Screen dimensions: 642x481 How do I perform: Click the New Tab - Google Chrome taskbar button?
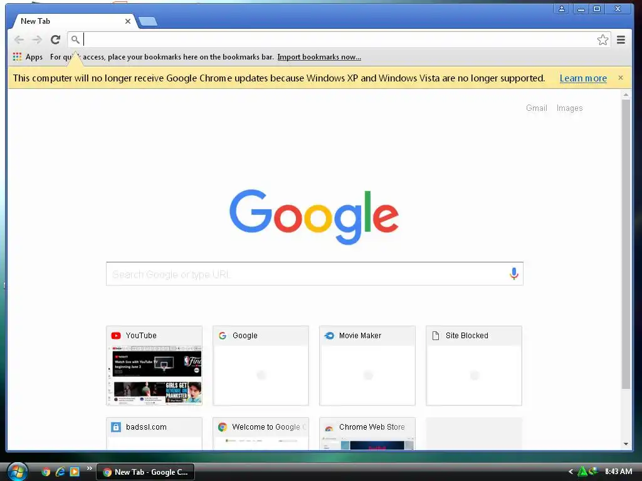(145, 472)
